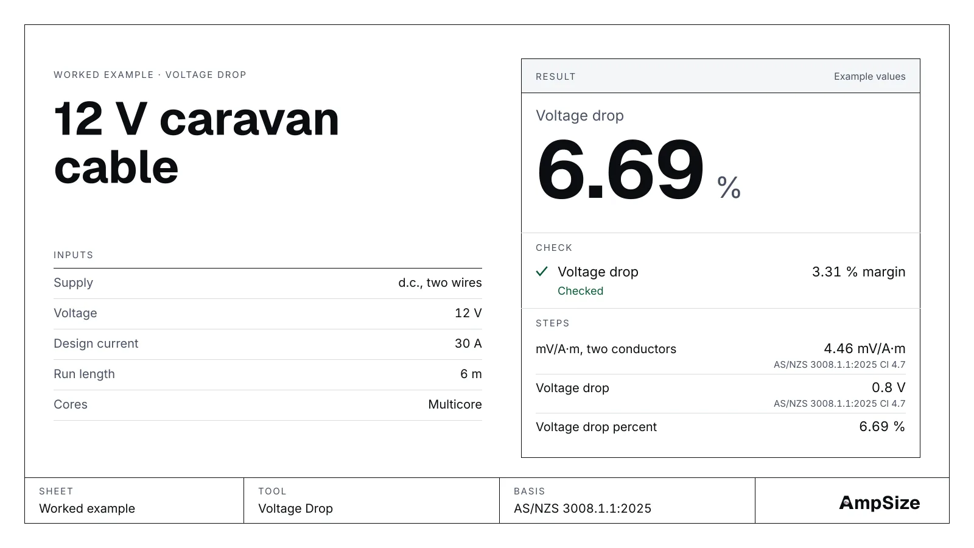Image resolution: width=974 pixels, height=548 pixels.
Task: Select the Supply value 'd.c., two wires'
Action: [440, 283]
